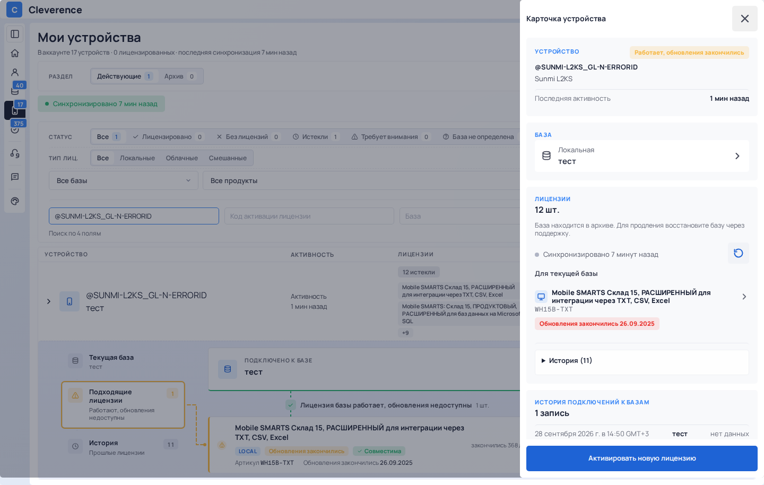Switch to the Архив tab
The width and height of the screenshot is (764, 485).
[180, 76]
